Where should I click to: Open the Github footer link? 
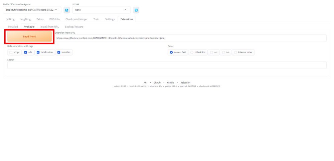tap(157, 82)
